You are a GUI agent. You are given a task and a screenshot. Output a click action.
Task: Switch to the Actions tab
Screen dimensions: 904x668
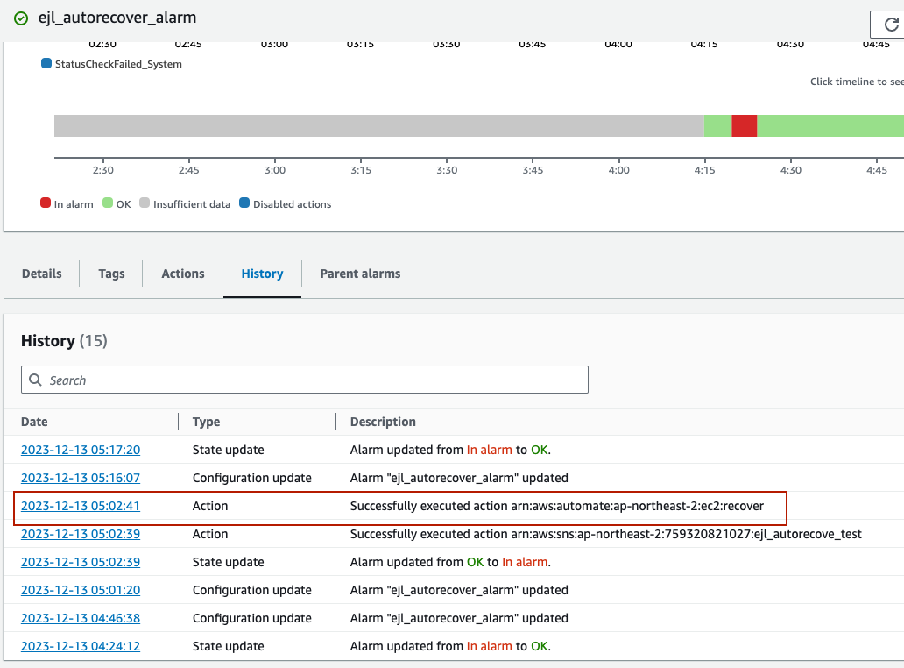[183, 274]
